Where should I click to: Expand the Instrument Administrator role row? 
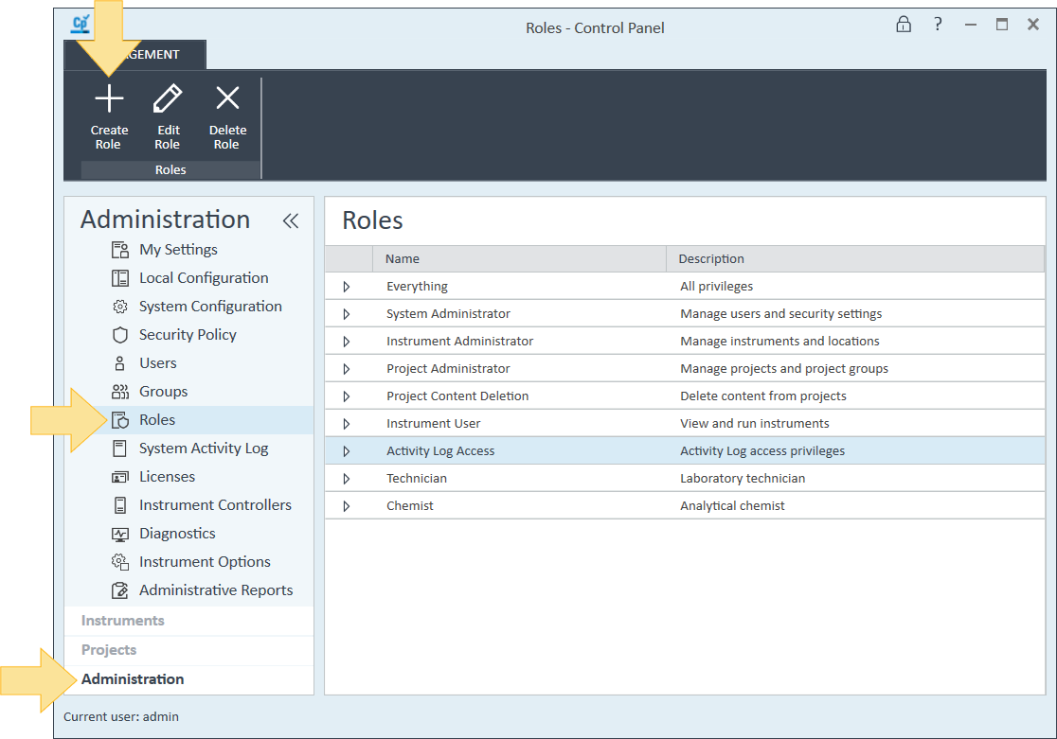click(347, 342)
